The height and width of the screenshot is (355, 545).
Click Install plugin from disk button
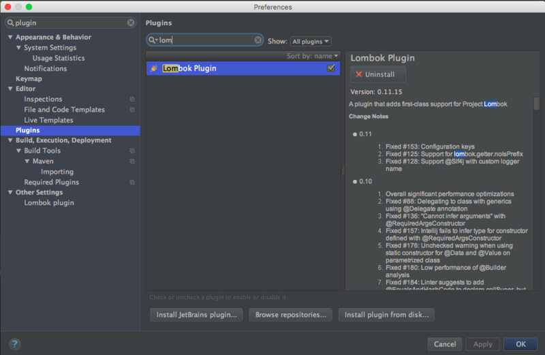[x=386, y=315]
